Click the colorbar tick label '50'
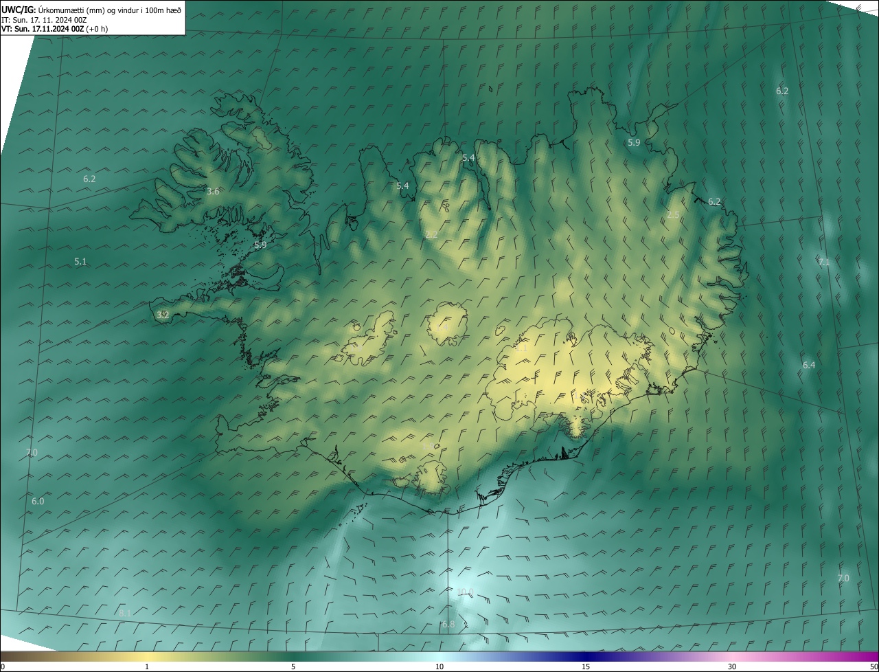Viewport: 879px width, 672px height. pos(874,667)
